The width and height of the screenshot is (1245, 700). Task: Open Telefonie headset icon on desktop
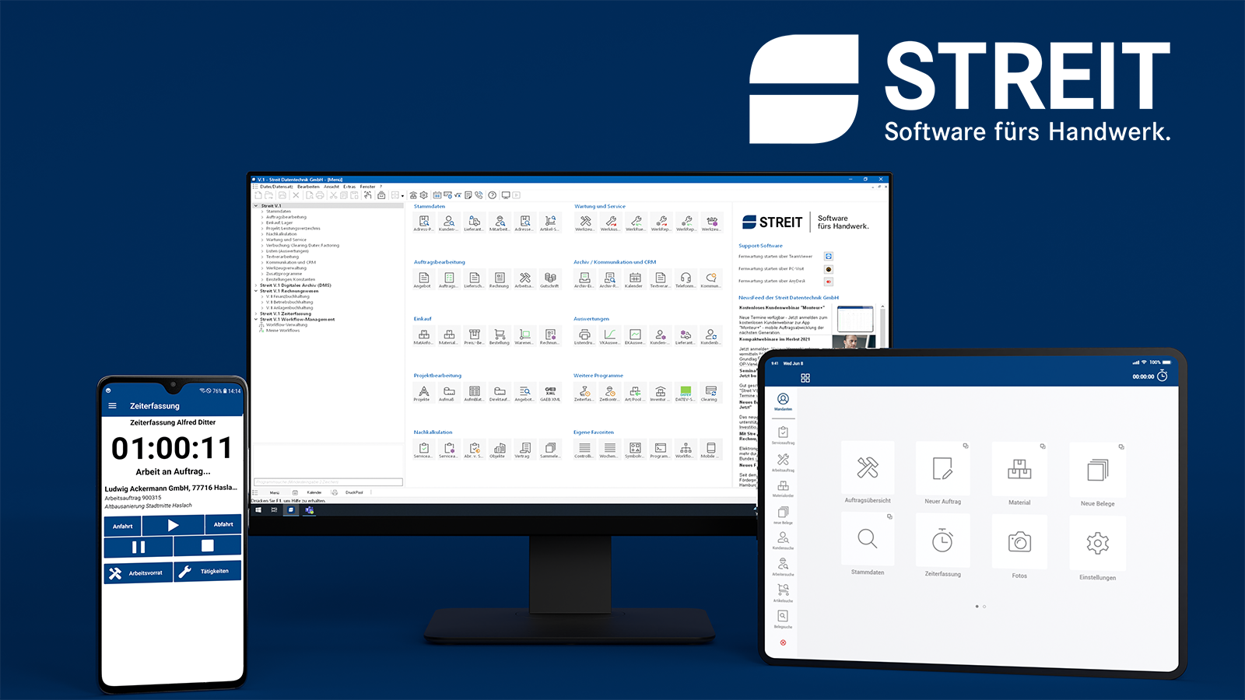686,278
